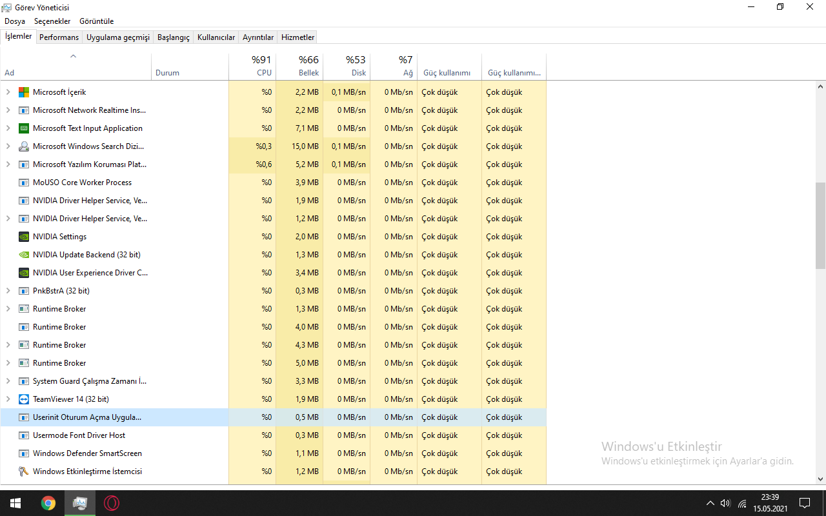Click the NVIDIA Update Backend icon
Viewport: 826px width, 516px height.
pyautogui.click(x=24, y=255)
